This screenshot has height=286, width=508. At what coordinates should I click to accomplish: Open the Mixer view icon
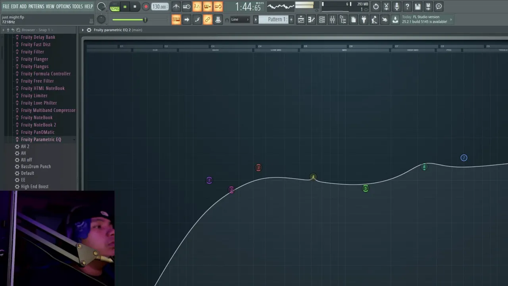(332, 19)
